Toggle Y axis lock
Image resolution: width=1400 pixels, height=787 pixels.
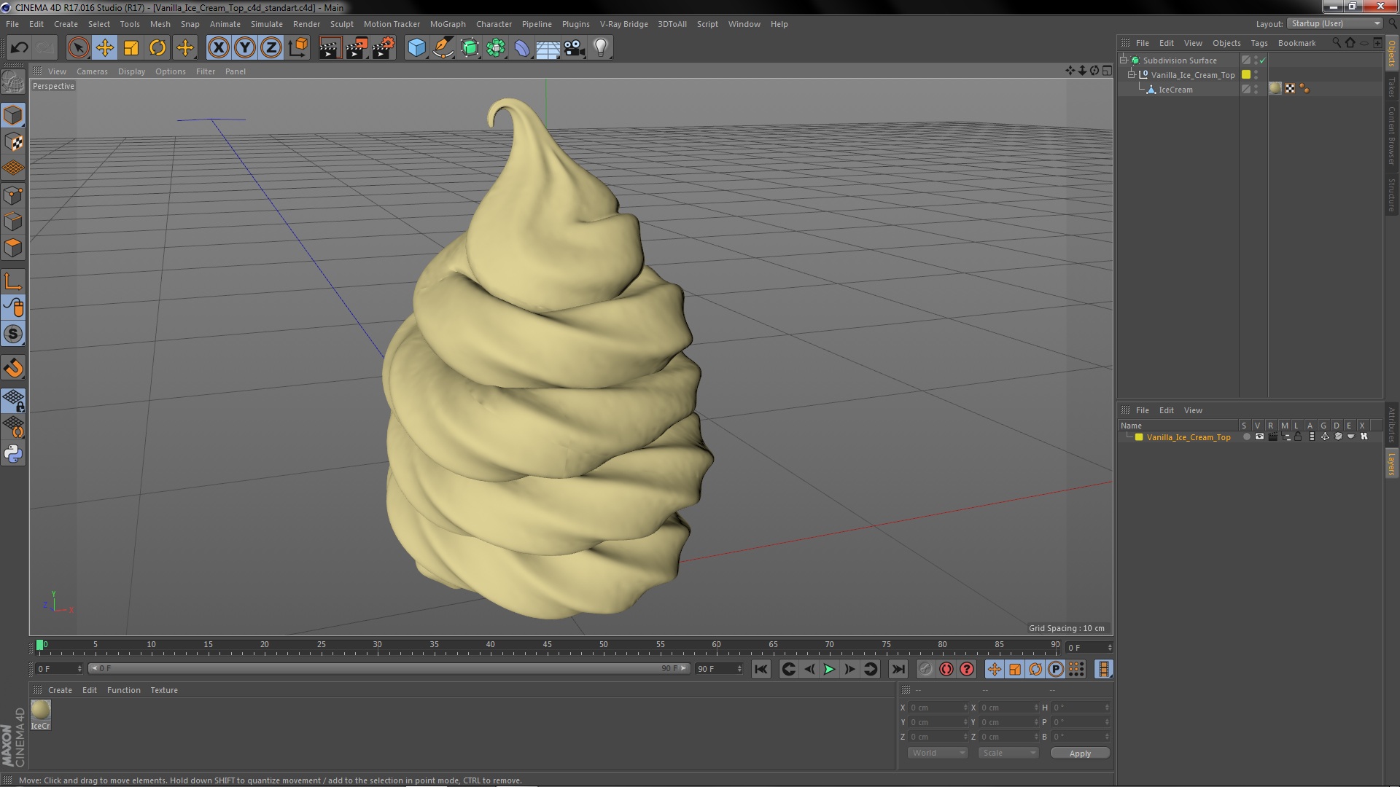245,48
